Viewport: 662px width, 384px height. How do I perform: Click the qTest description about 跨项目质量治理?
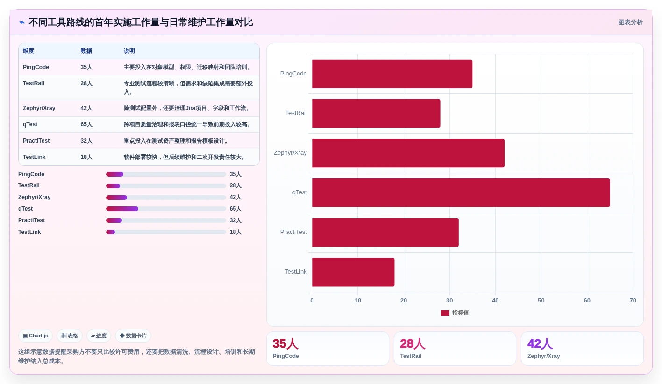[x=188, y=124]
